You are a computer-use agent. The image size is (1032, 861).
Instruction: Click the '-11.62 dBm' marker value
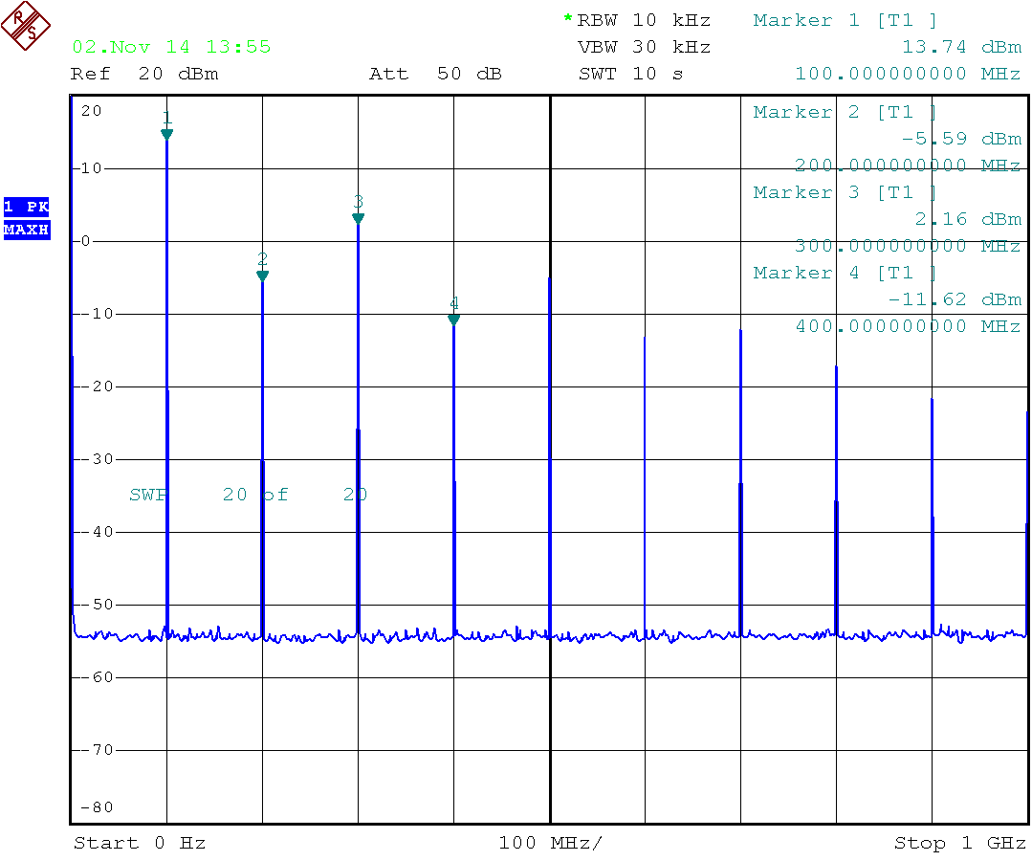click(x=955, y=299)
